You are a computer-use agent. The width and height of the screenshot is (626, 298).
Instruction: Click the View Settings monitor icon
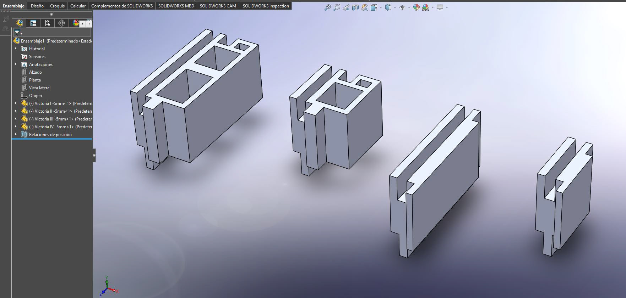click(x=440, y=7)
